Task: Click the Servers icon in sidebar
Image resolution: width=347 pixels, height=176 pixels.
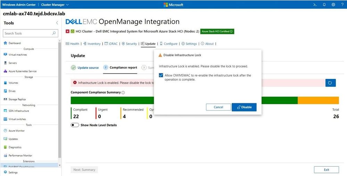Action: [x=6, y=63]
